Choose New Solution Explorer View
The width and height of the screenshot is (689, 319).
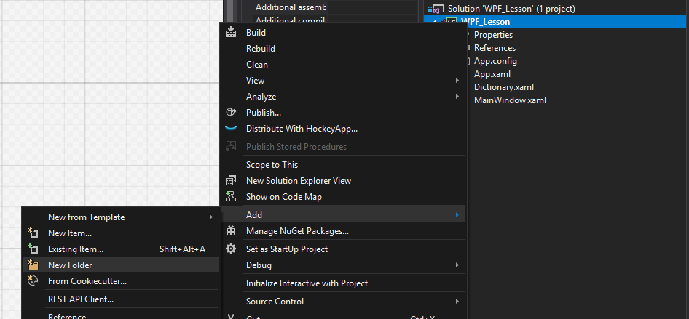pyautogui.click(x=343, y=180)
